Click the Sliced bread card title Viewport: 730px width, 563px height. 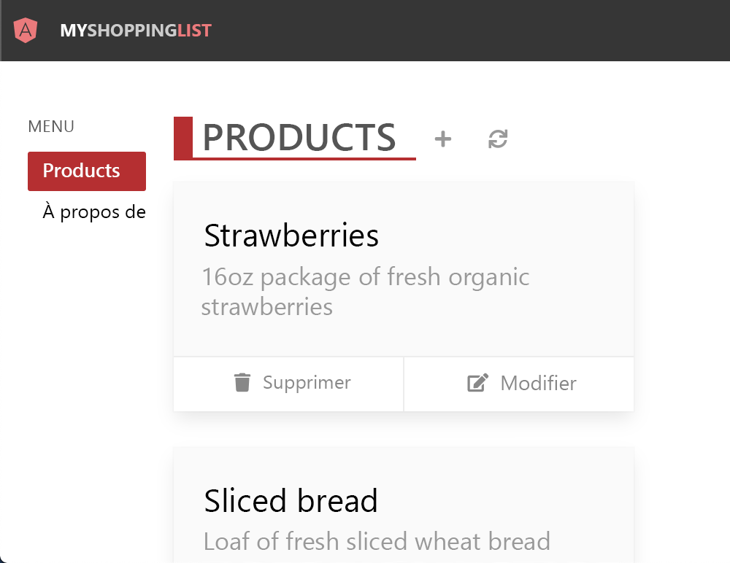(x=291, y=501)
